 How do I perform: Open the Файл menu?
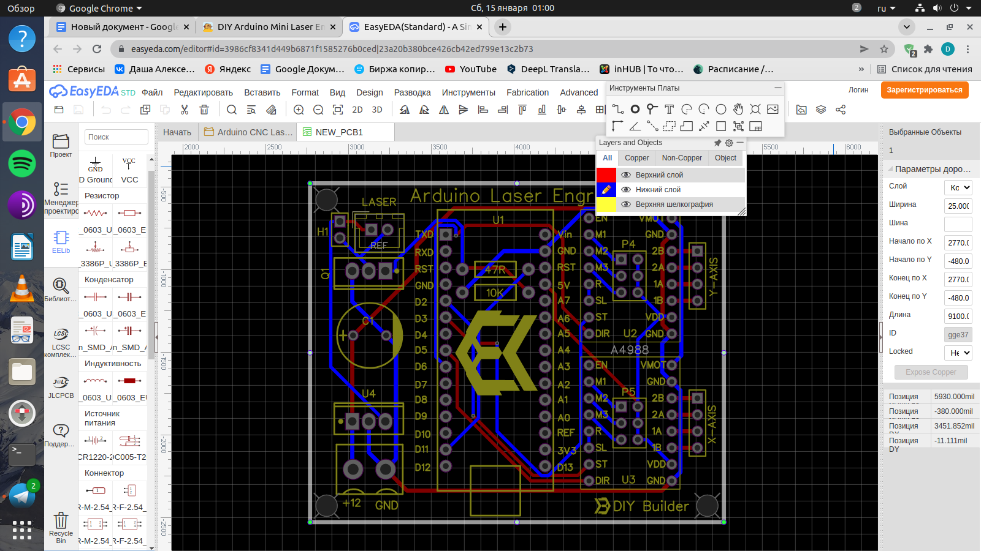coord(152,92)
